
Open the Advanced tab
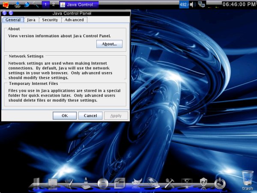click(x=74, y=20)
